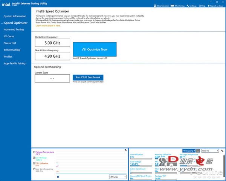Click the Intel logo in title bar
Image resolution: width=226 pixels, height=181 pixels.
coord(6,4)
